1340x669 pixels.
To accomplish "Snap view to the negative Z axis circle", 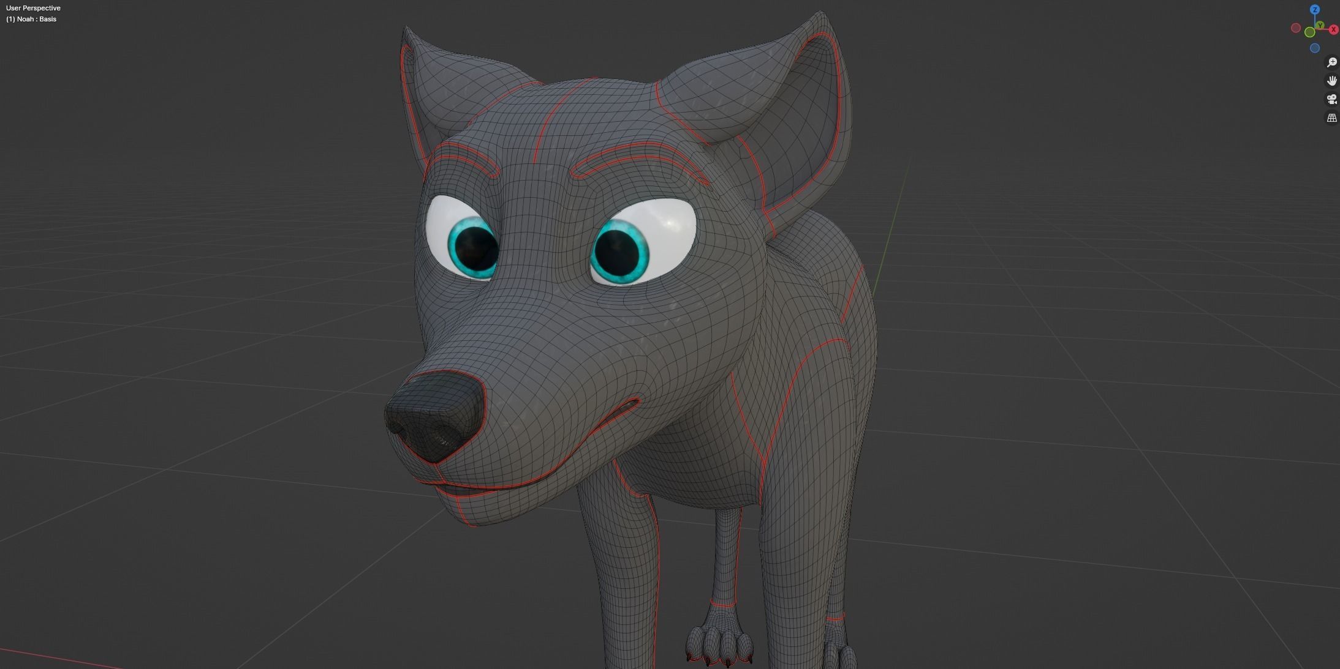I will pyautogui.click(x=1314, y=48).
